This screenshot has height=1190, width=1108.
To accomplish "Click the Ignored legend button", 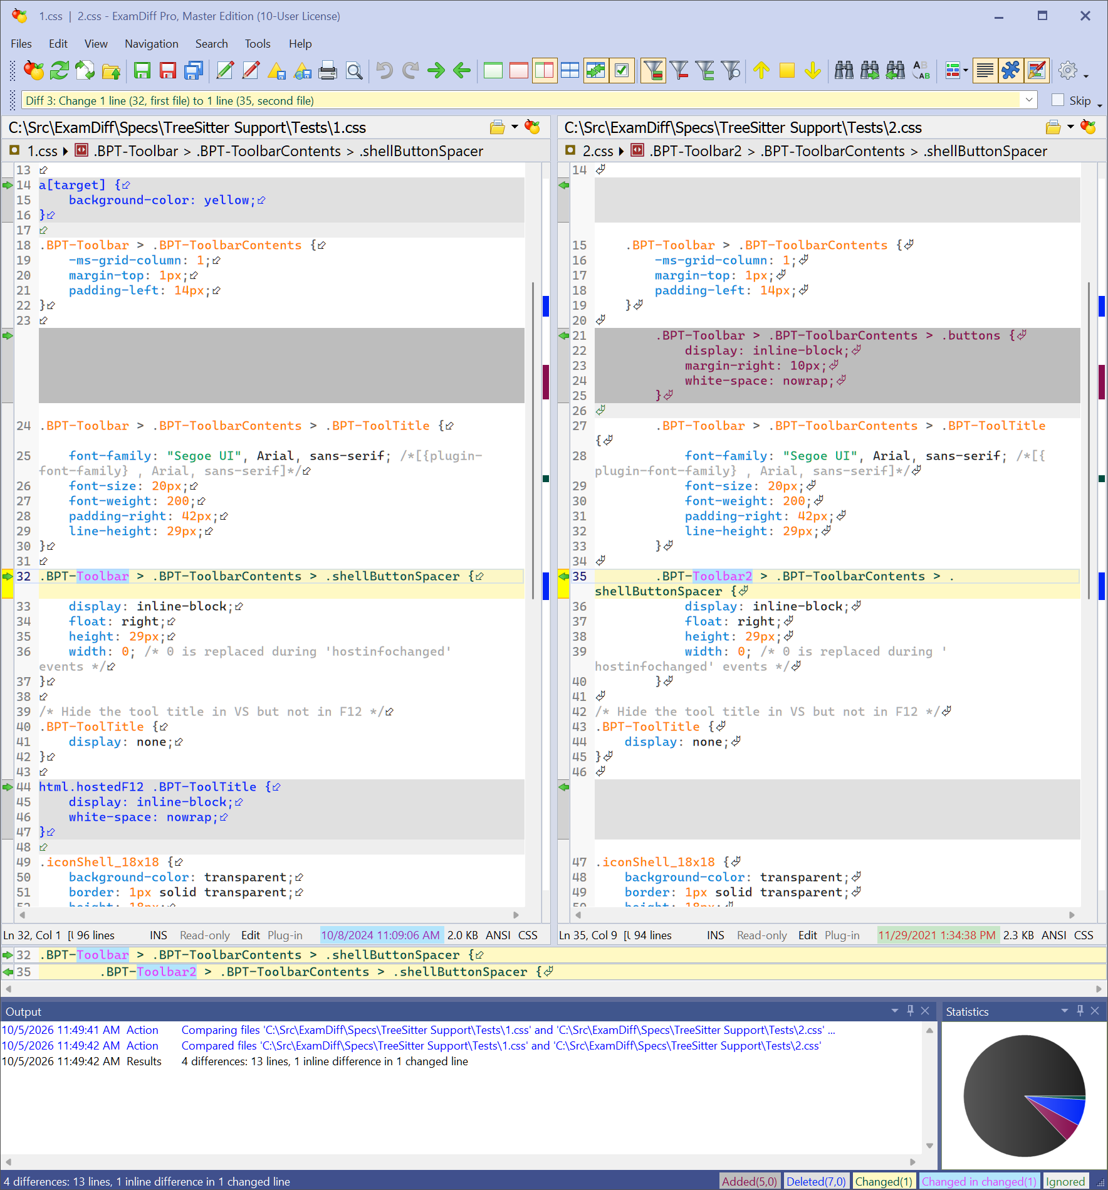I will (x=1065, y=1181).
